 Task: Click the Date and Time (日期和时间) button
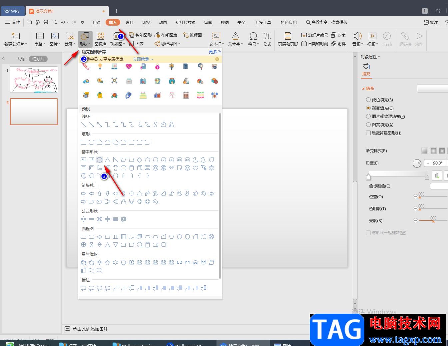coord(315,44)
